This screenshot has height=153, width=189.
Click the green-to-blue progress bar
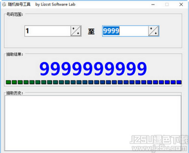coord(94,82)
